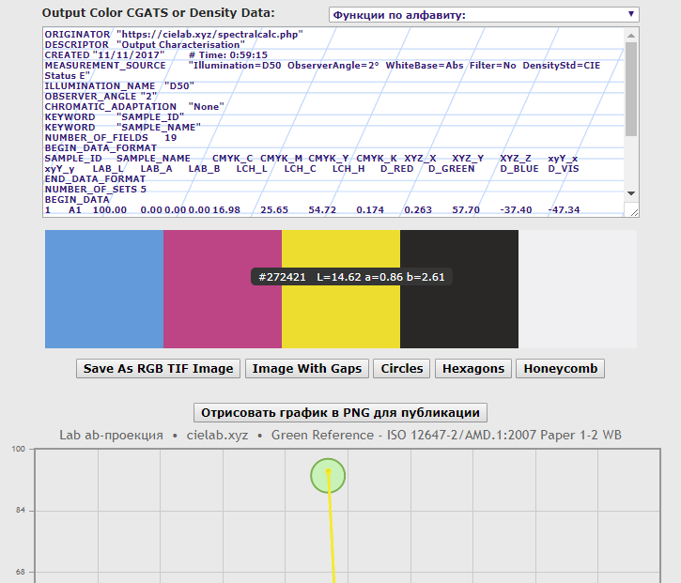Click the Hexagons button
Image resolution: width=681 pixels, height=583 pixels.
(473, 369)
